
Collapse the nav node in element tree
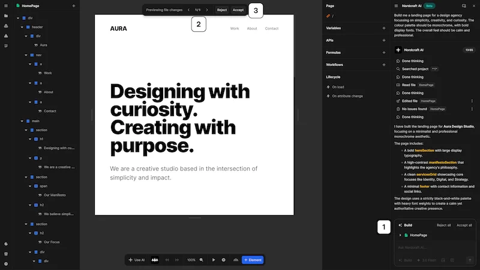pos(26,55)
